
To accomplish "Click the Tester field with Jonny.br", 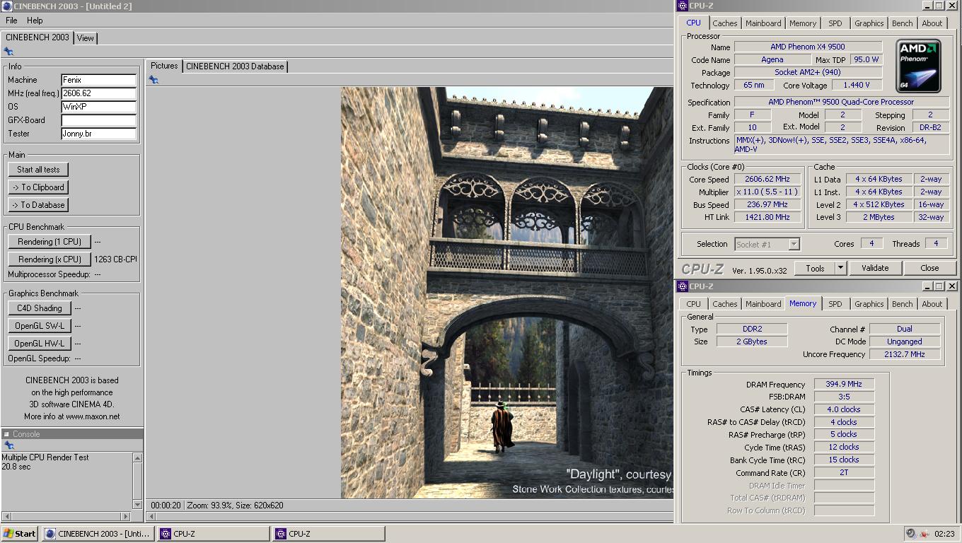I will (x=98, y=134).
